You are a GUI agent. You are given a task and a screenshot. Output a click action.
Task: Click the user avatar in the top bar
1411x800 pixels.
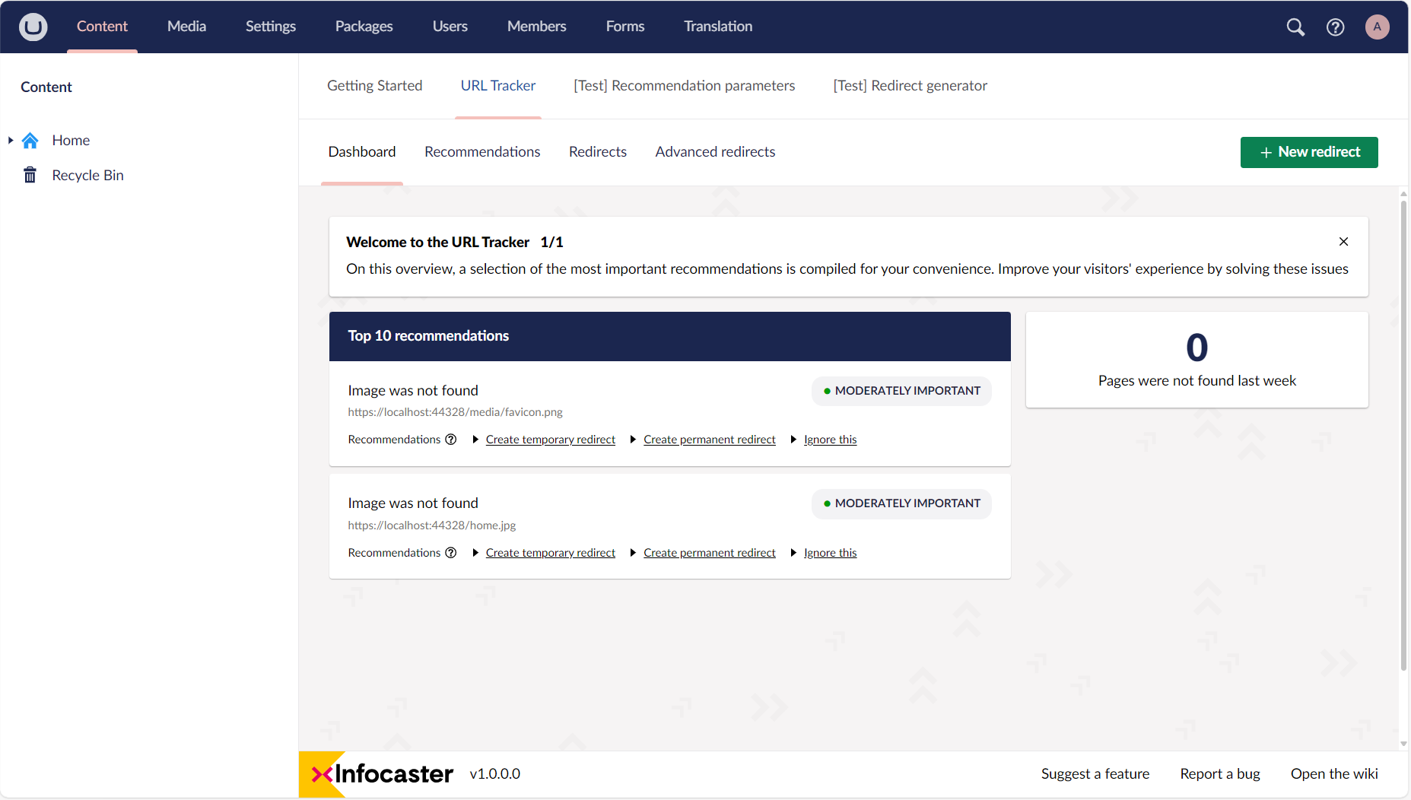(x=1377, y=27)
